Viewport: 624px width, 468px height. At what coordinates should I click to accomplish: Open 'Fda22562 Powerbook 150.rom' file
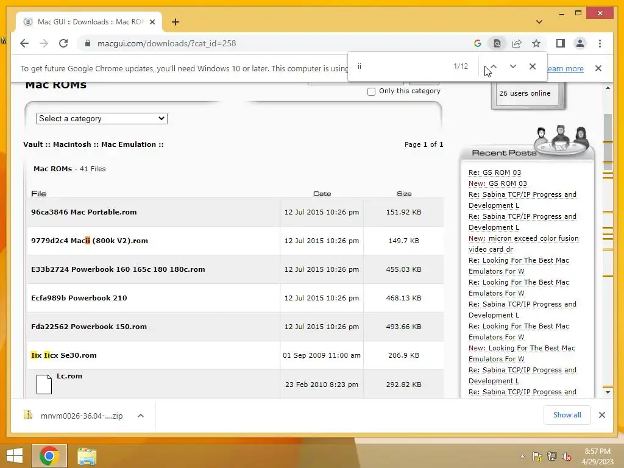(89, 327)
